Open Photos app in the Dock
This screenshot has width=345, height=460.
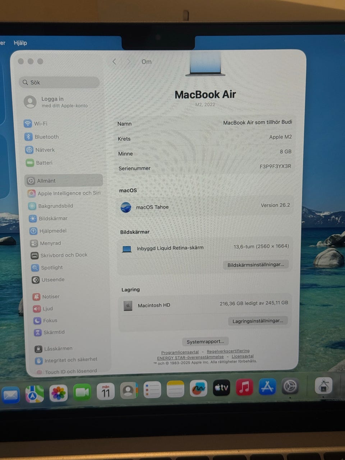click(59, 393)
